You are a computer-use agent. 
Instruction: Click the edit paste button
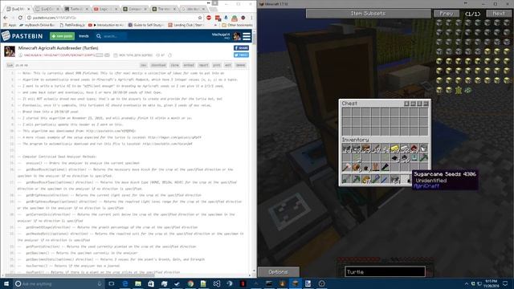[228, 65]
